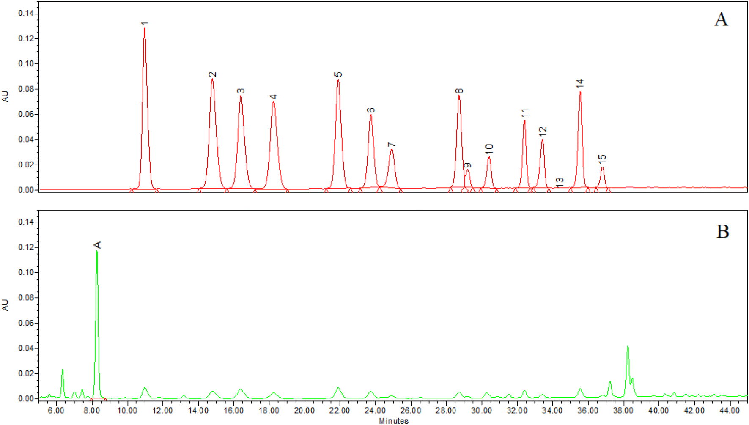The width and height of the screenshot is (749, 425).
Task: Click the 0.10 tick in the top panel
Action: point(25,64)
